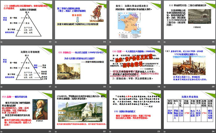The width and height of the screenshot is (216, 133).
Task: Click slide number label "23"
Action: point(159,131)
